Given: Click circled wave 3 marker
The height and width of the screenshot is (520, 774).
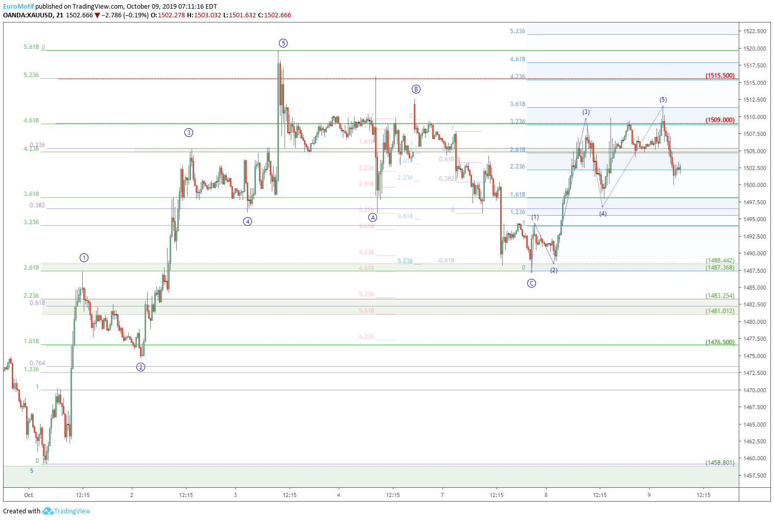Looking at the screenshot, I should (x=189, y=133).
